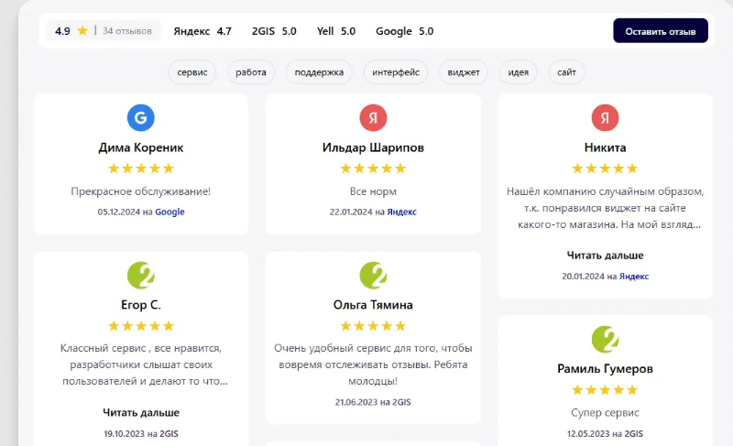733x446 pixels.
Task: Open the Google 5.0 rating source
Action: (x=404, y=31)
